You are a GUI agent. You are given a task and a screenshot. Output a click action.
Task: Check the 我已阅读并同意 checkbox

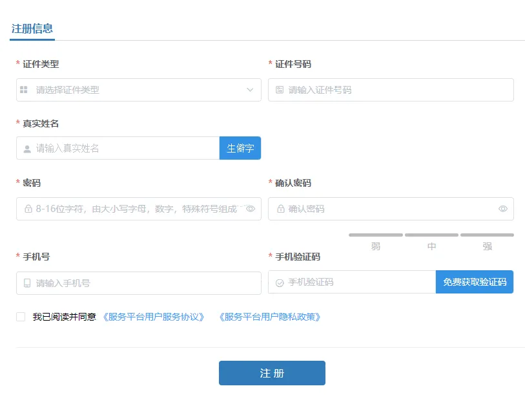click(21, 317)
